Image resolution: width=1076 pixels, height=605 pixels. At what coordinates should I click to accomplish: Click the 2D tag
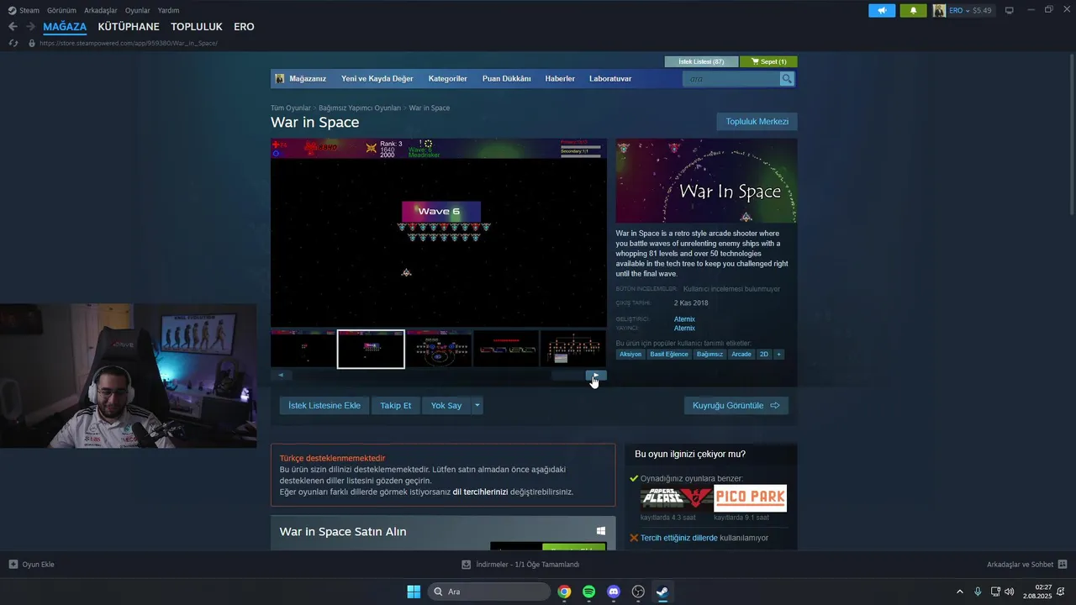coord(764,355)
